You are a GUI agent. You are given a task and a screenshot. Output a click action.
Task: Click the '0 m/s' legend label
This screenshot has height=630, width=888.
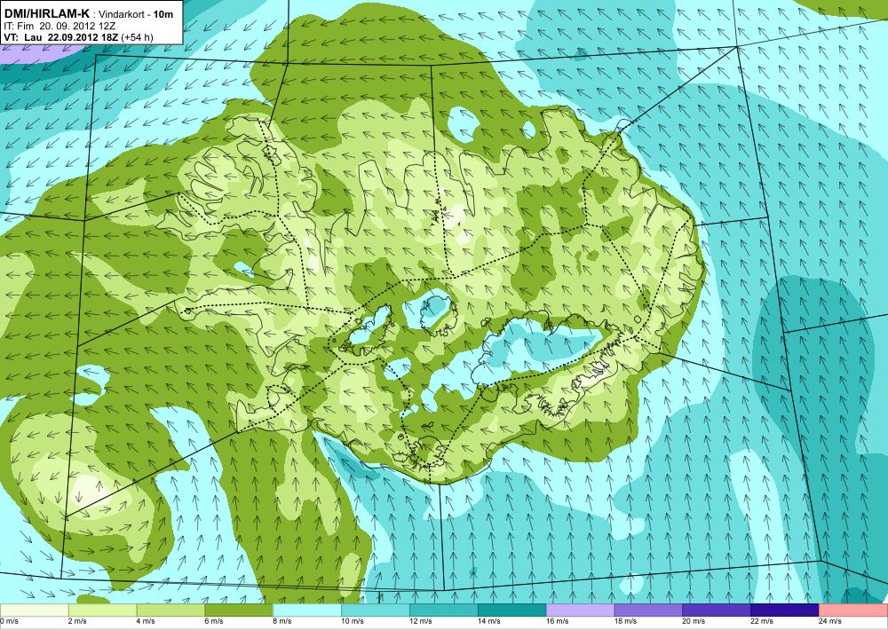9,621
